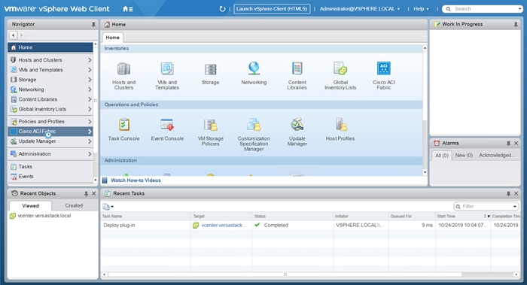527x285 pixels.
Task: Open the Cisco ACI Fabric icon
Action: 383,68
